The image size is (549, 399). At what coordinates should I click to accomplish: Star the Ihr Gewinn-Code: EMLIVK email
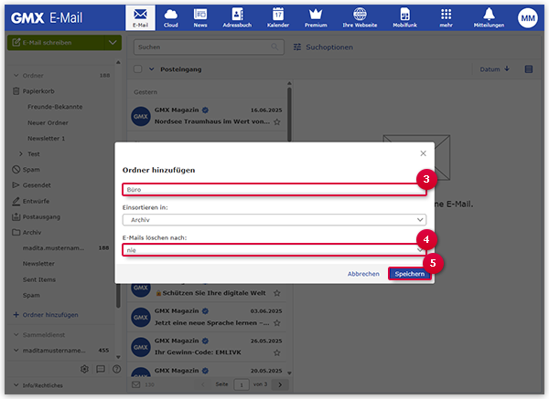point(277,352)
